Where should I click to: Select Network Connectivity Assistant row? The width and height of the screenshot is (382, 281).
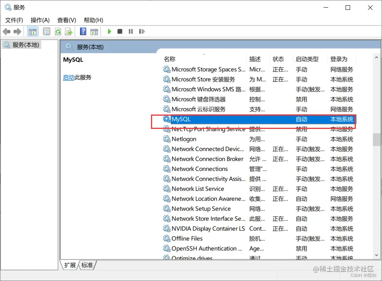pos(259,179)
